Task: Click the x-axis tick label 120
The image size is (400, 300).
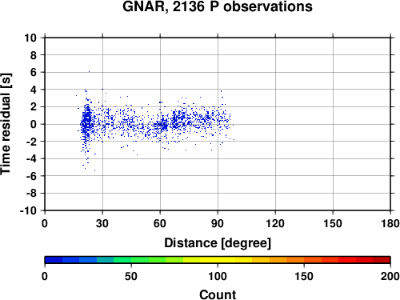Action: (x=275, y=223)
